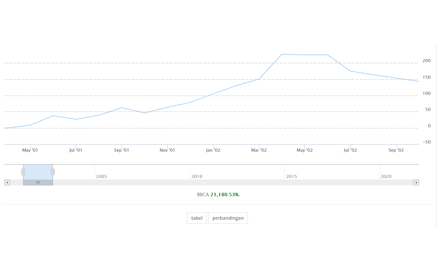Click the -50 y-axis label
Viewport: 437px width, 262px height.
[426, 142]
